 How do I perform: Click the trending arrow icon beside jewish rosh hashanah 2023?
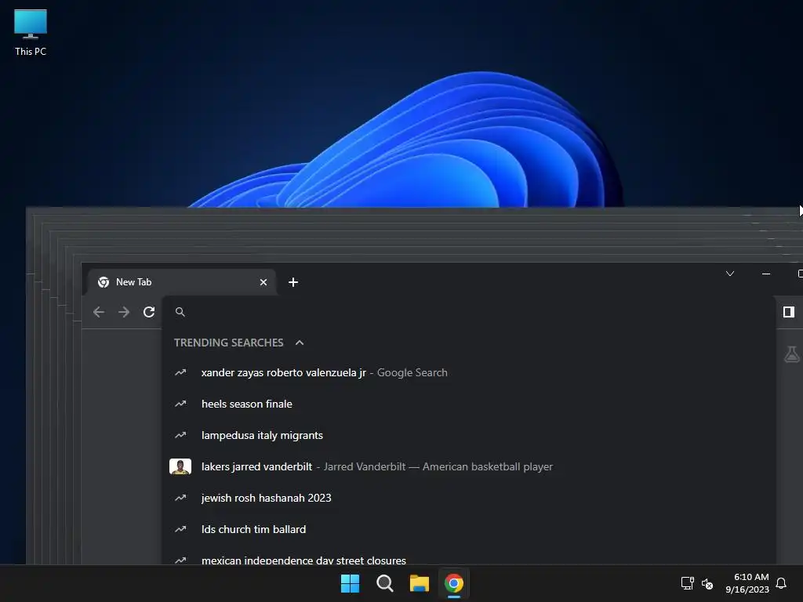[x=180, y=498]
